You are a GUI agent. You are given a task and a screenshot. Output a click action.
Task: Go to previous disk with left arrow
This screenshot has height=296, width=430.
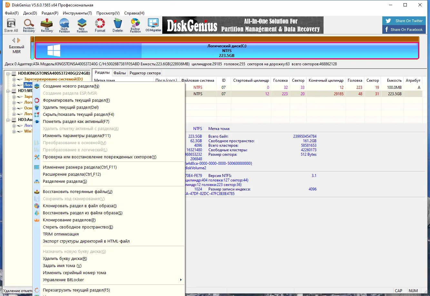click(14, 41)
